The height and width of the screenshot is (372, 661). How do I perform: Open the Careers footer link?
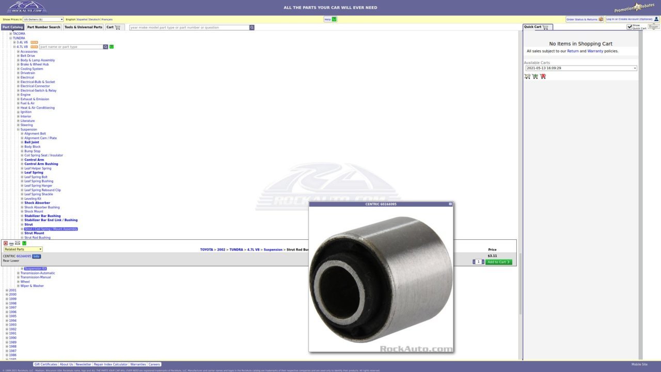click(154, 364)
